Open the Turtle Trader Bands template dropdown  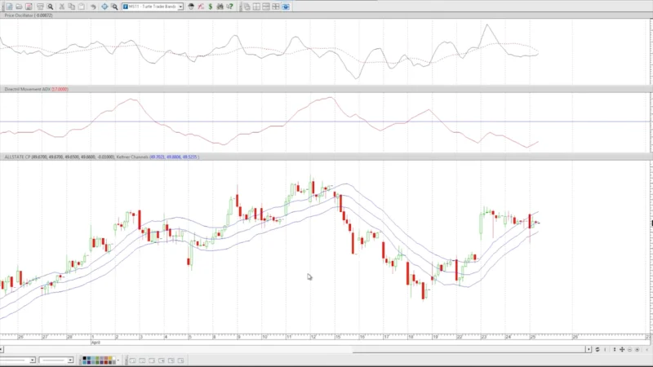(x=180, y=7)
